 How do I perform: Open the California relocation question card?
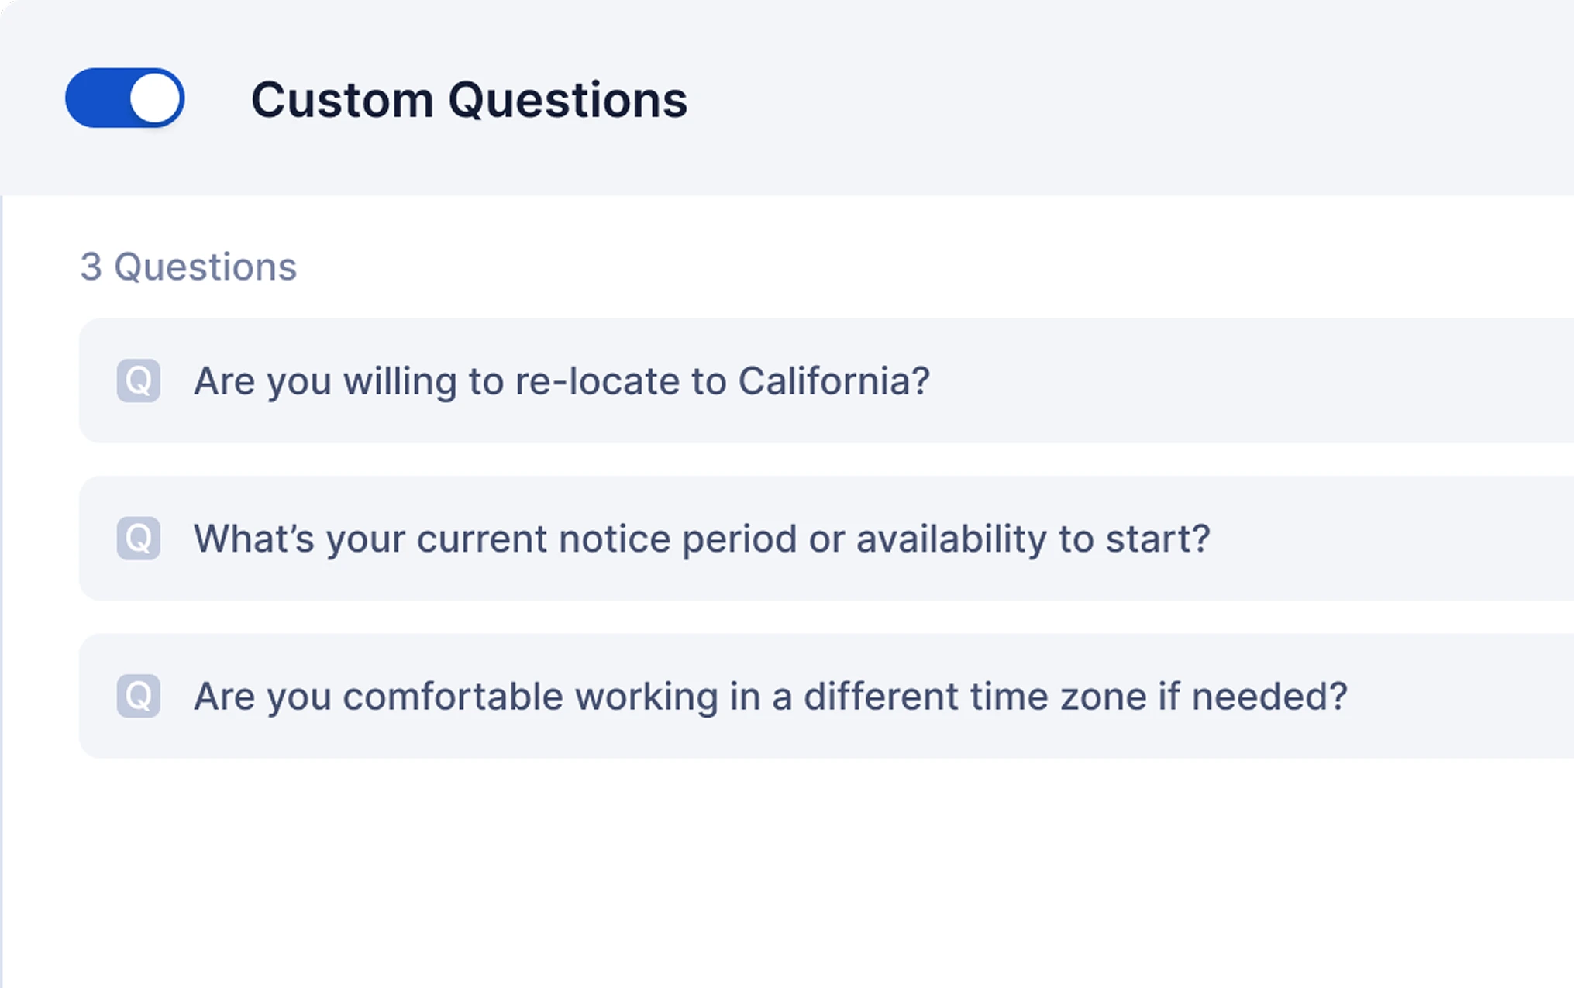826,380
